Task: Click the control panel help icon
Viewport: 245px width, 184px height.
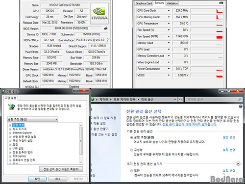Action: point(241,106)
